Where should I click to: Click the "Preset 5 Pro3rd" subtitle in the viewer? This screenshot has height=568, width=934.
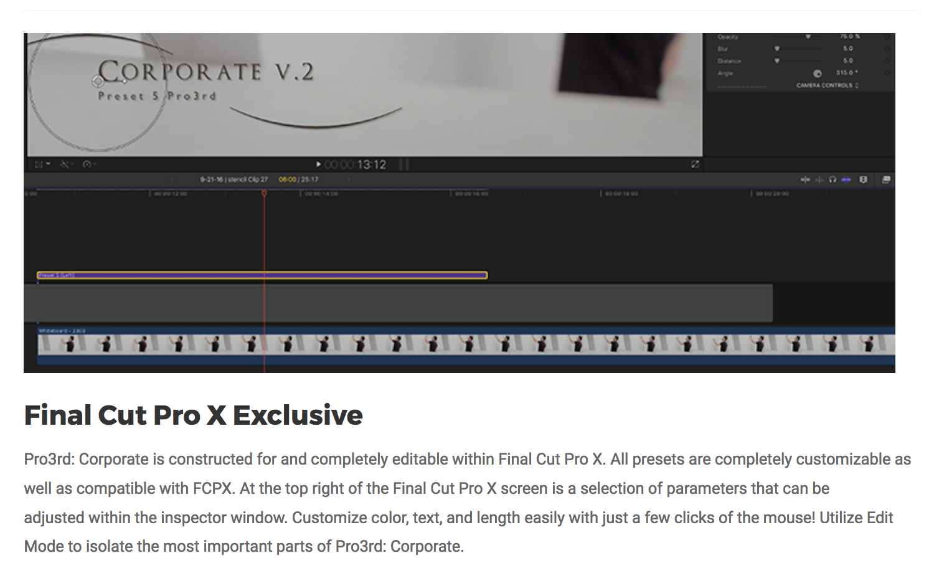157,96
